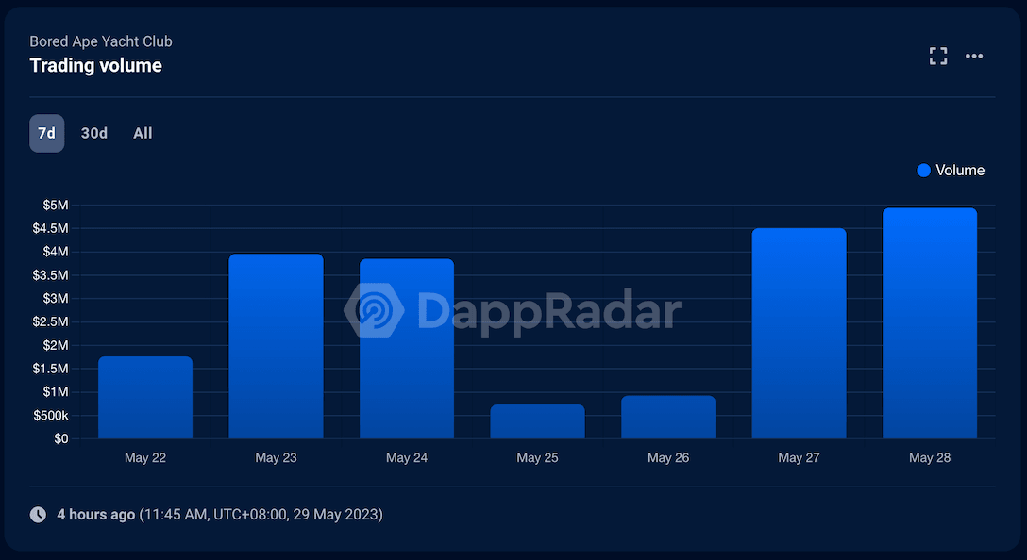Click the $4M axis label
The width and height of the screenshot is (1027, 560).
coord(55,252)
